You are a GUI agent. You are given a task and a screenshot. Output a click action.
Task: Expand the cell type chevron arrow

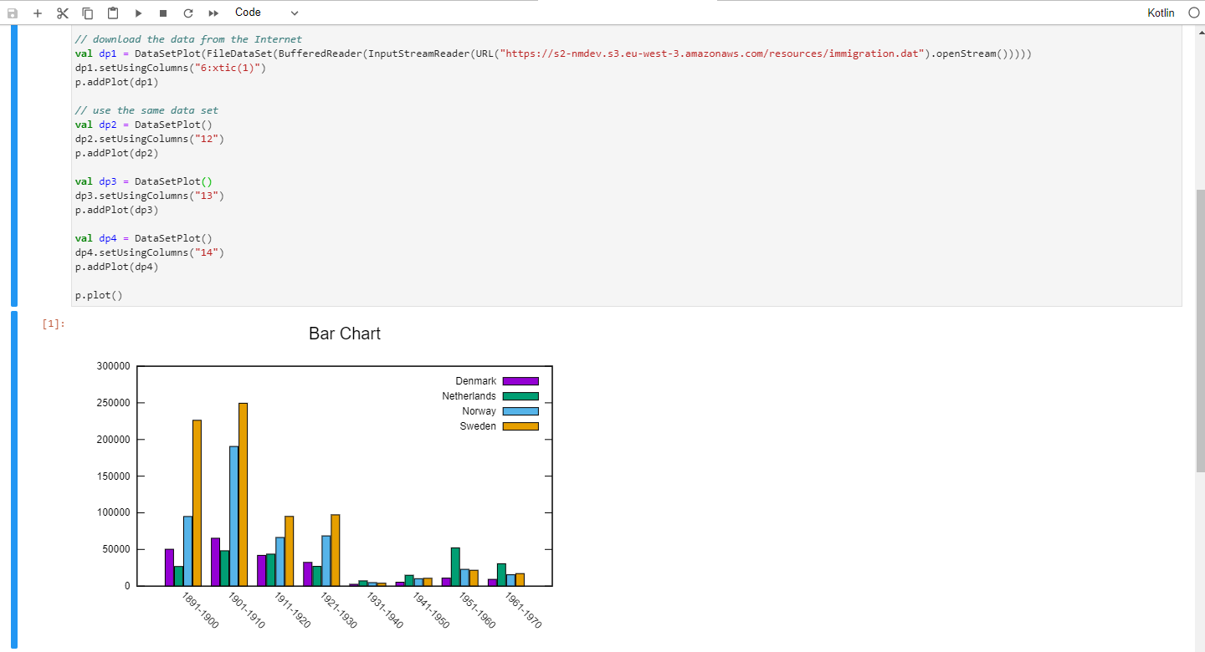[x=293, y=14]
